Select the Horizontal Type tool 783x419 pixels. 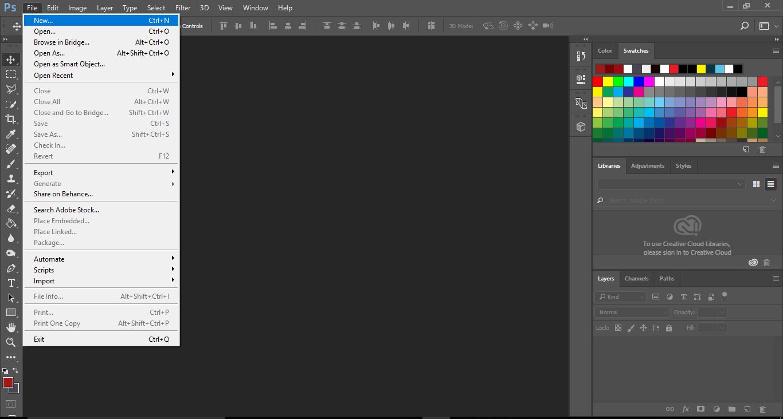click(x=10, y=283)
